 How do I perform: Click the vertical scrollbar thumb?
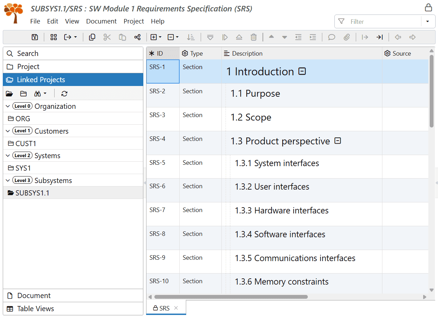point(431,91)
